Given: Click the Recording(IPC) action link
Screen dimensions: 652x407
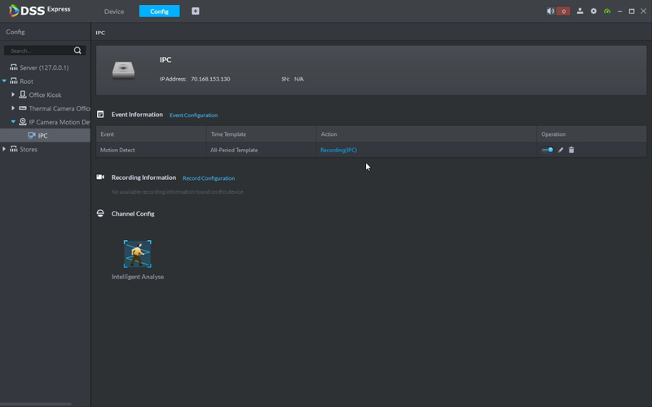Looking at the screenshot, I should [x=338, y=150].
